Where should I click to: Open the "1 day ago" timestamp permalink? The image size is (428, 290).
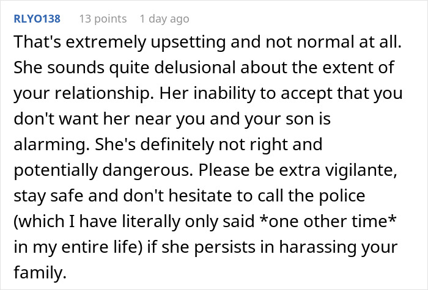[164, 19]
